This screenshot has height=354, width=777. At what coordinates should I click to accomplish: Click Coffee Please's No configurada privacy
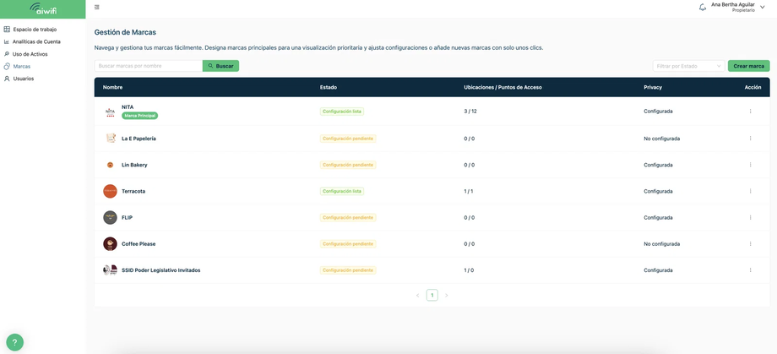point(661,244)
